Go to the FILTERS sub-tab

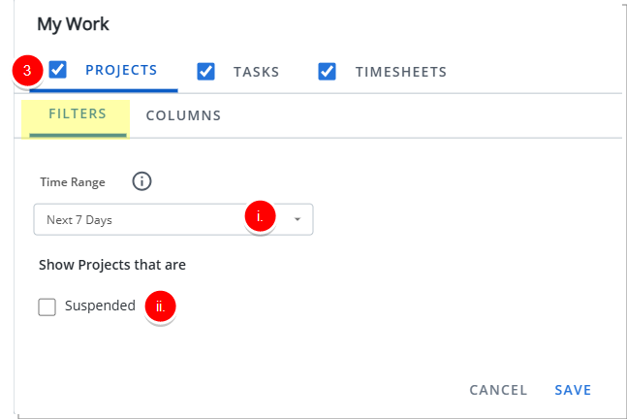78,114
